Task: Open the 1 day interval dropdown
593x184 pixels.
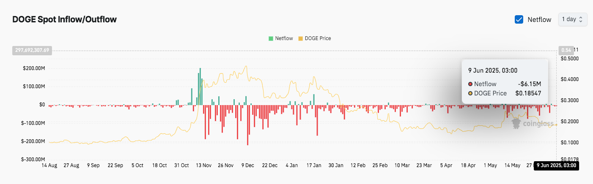Action: tap(573, 19)
